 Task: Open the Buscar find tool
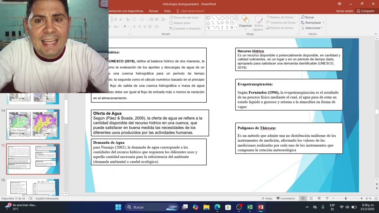307,17
